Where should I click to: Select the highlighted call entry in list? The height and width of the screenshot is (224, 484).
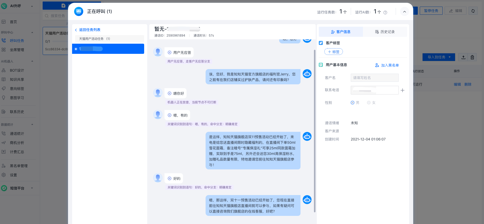pos(108,49)
